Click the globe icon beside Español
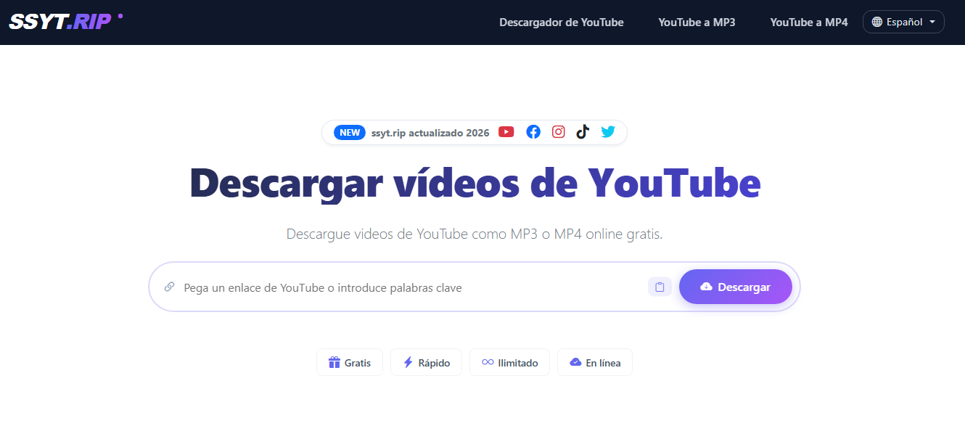 tap(877, 22)
